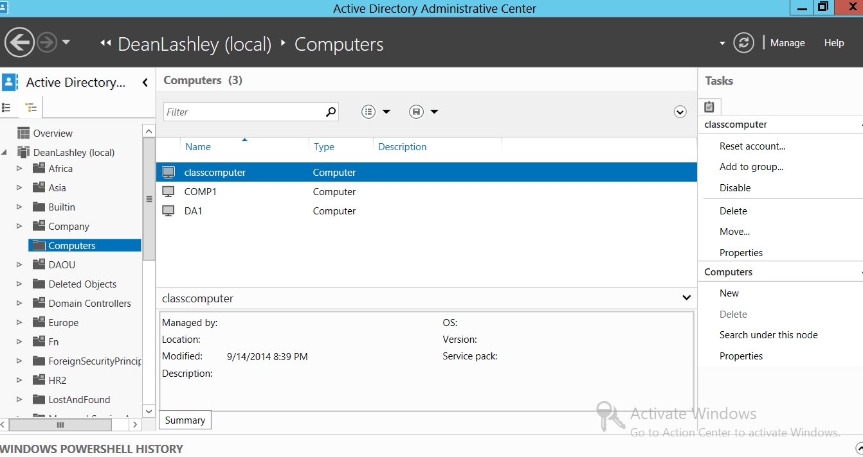Click the Overview grid icon

pos(24,133)
